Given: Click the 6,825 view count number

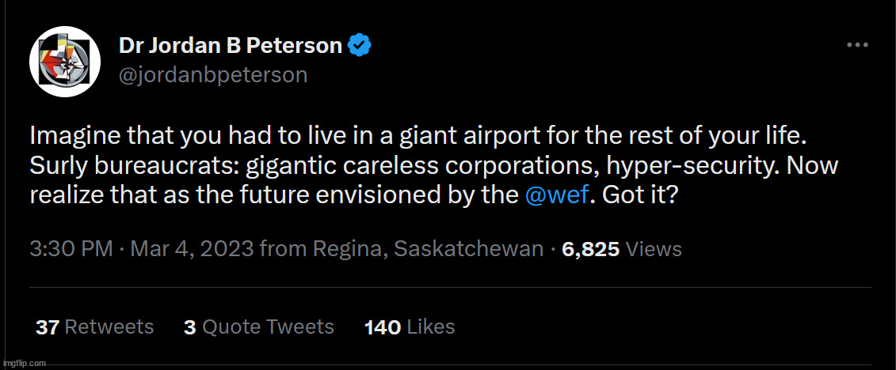Looking at the screenshot, I should [590, 249].
